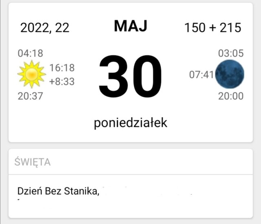This screenshot has height=224, width=261.
Task: Open the month header MAJ
Action: 130,26
